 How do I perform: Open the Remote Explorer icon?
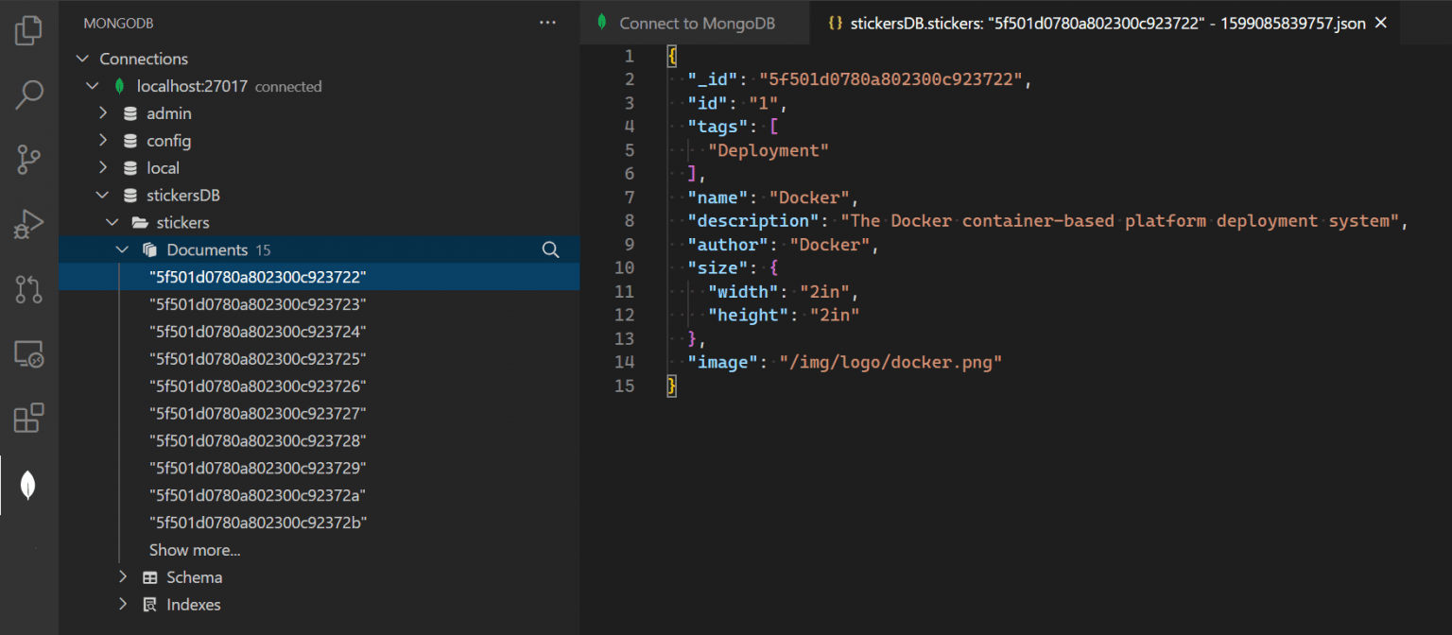click(x=28, y=353)
